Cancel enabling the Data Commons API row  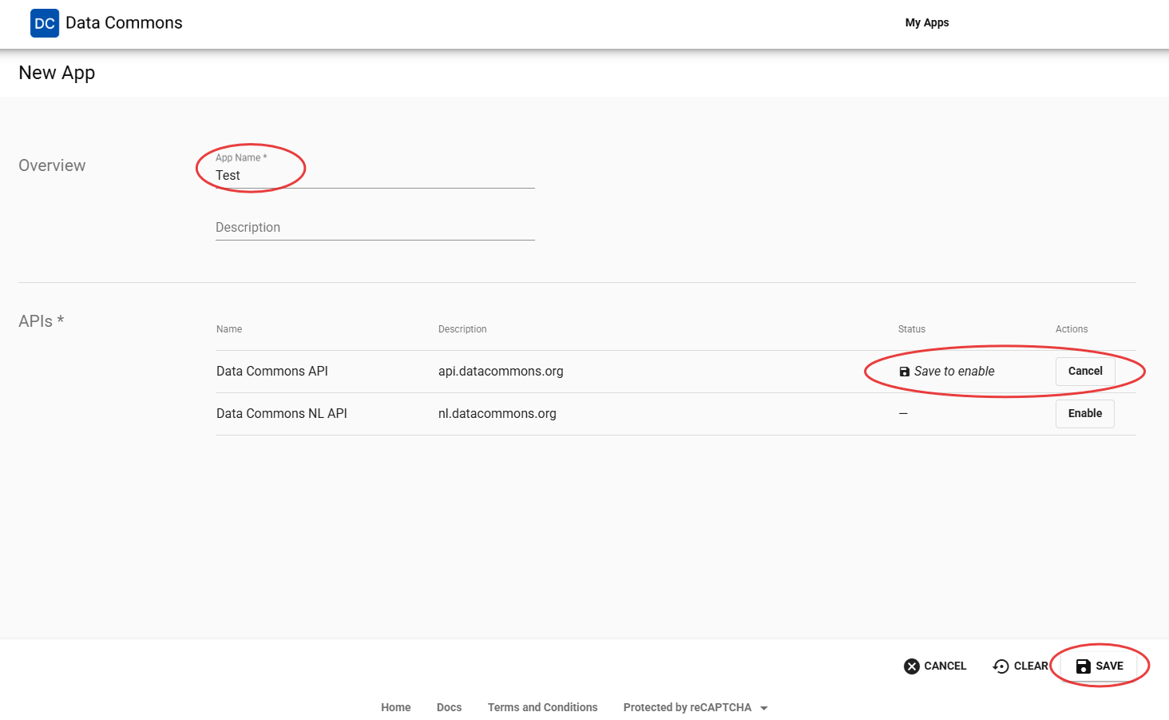(x=1085, y=372)
